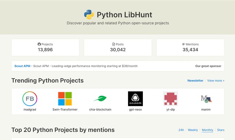Click the Mentions count 35,434

[x=190, y=50]
